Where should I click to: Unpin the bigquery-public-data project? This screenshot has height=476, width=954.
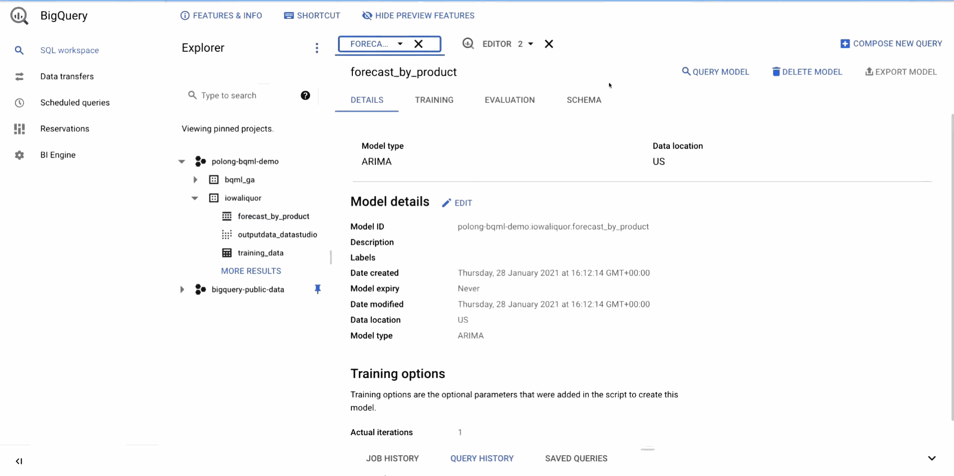318,289
